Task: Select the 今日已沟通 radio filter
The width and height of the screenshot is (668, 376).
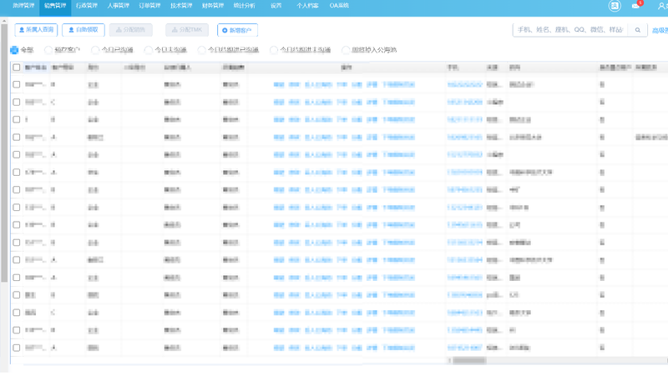Action: pyautogui.click(x=95, y=50)
